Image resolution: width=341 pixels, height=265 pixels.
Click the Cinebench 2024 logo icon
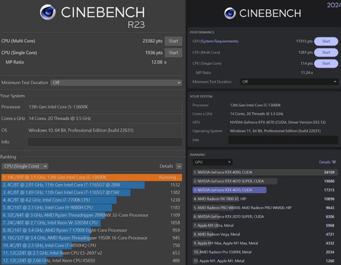click(x=230, y=13)
